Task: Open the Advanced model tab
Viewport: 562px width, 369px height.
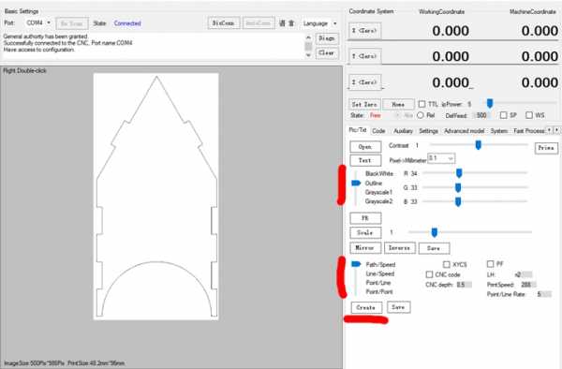Action: 465,131
